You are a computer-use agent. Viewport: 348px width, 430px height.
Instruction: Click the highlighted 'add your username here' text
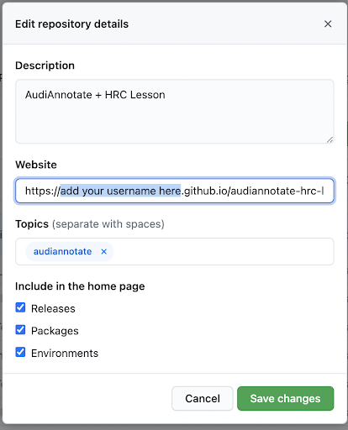(120, 191)
